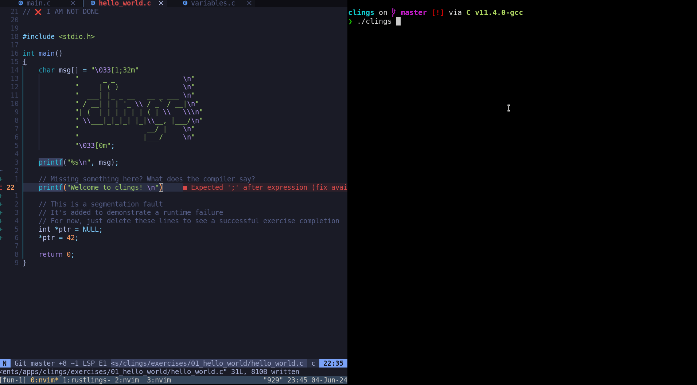Click the return 0; statement
Viewport: 697px width, 385px height.
pos(57,255)
